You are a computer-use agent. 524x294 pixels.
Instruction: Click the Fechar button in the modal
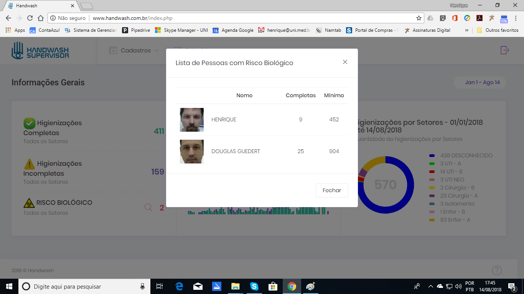[331, 190]
